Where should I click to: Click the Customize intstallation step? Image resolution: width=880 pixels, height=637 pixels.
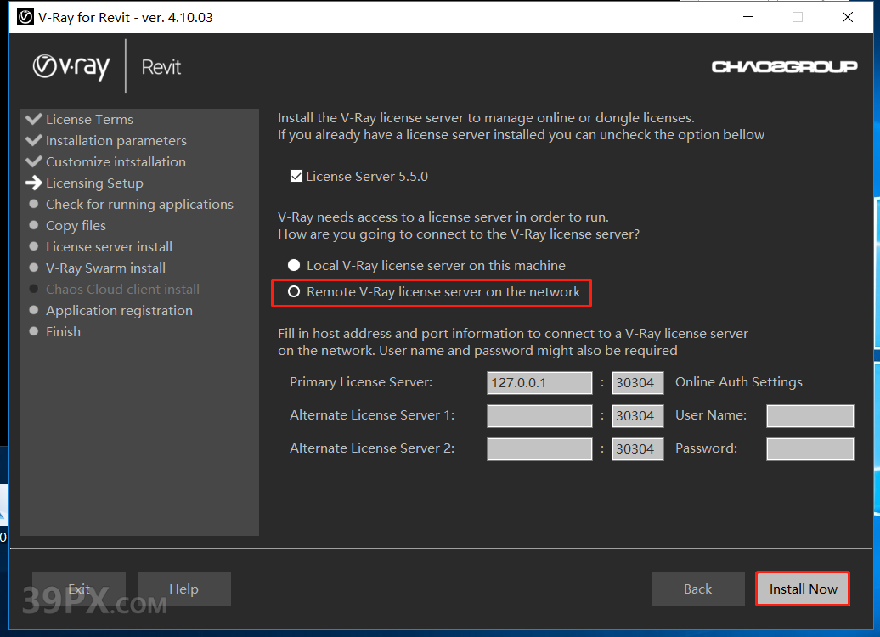[116, 162]
